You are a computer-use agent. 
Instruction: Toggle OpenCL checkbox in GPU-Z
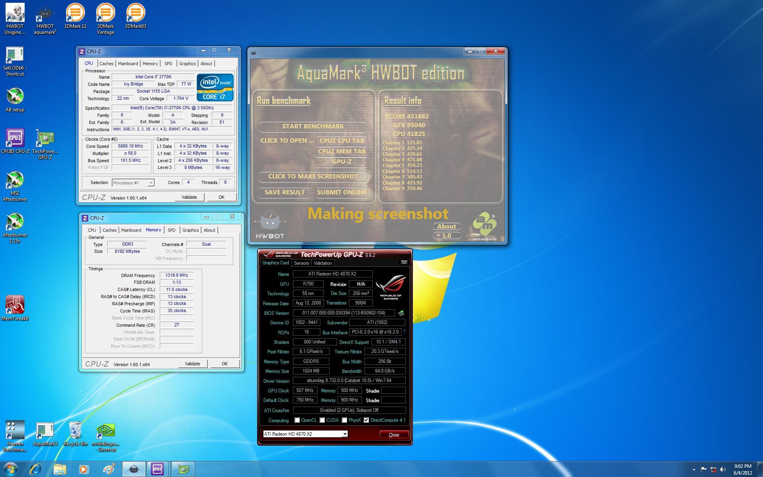click(x=297, y=420)
